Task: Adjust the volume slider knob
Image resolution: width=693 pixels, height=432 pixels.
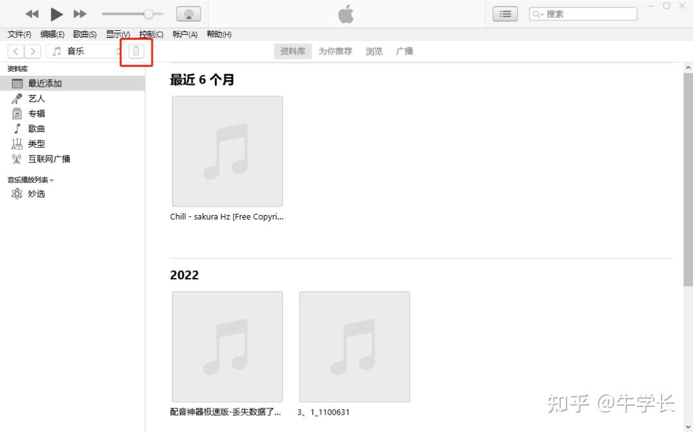Action: point(149,14)
